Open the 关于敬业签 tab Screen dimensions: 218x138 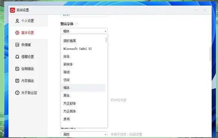point(28,93)
